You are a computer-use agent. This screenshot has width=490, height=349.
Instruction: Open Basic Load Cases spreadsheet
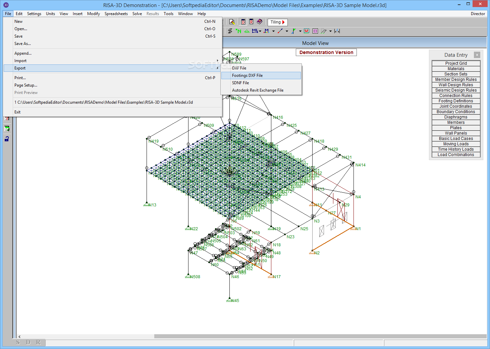(456, 139)
